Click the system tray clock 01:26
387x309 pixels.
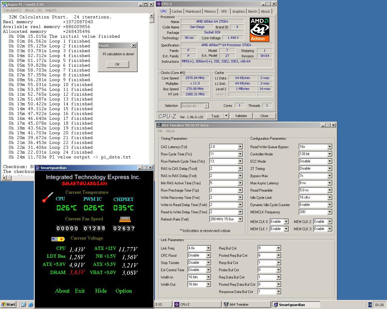[x=379, y=305]
